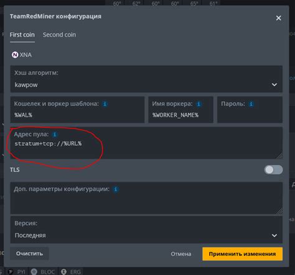This screenshot has height=275, width=295.
Task: Click the info icon beside Имя воркера
Action: [x=199, y=104]
